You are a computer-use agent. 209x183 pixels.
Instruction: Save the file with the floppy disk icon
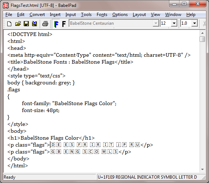tap(26, 24)
